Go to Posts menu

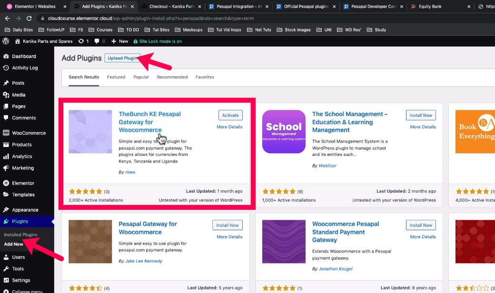click(x=18, y=83)
